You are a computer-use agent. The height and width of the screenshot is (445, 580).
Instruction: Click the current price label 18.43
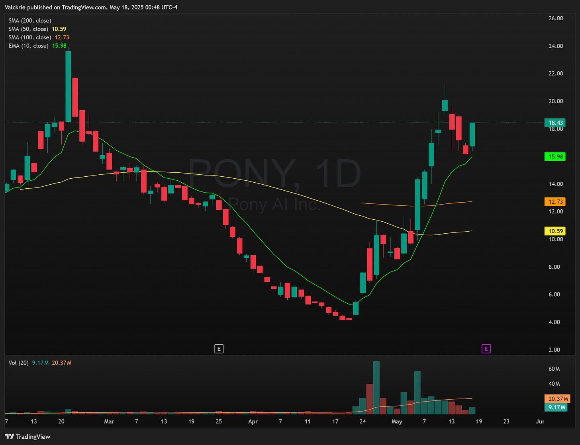555,123
